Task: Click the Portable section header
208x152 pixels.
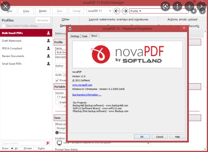Action: click(x=60, y=87)
